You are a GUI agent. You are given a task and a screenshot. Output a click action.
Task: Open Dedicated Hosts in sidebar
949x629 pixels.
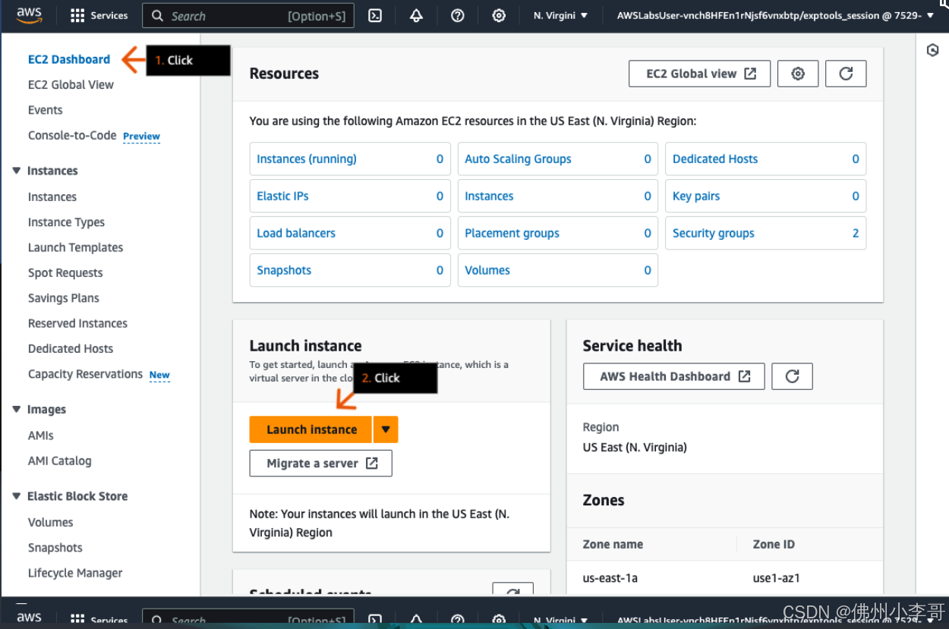pos(71,348)
